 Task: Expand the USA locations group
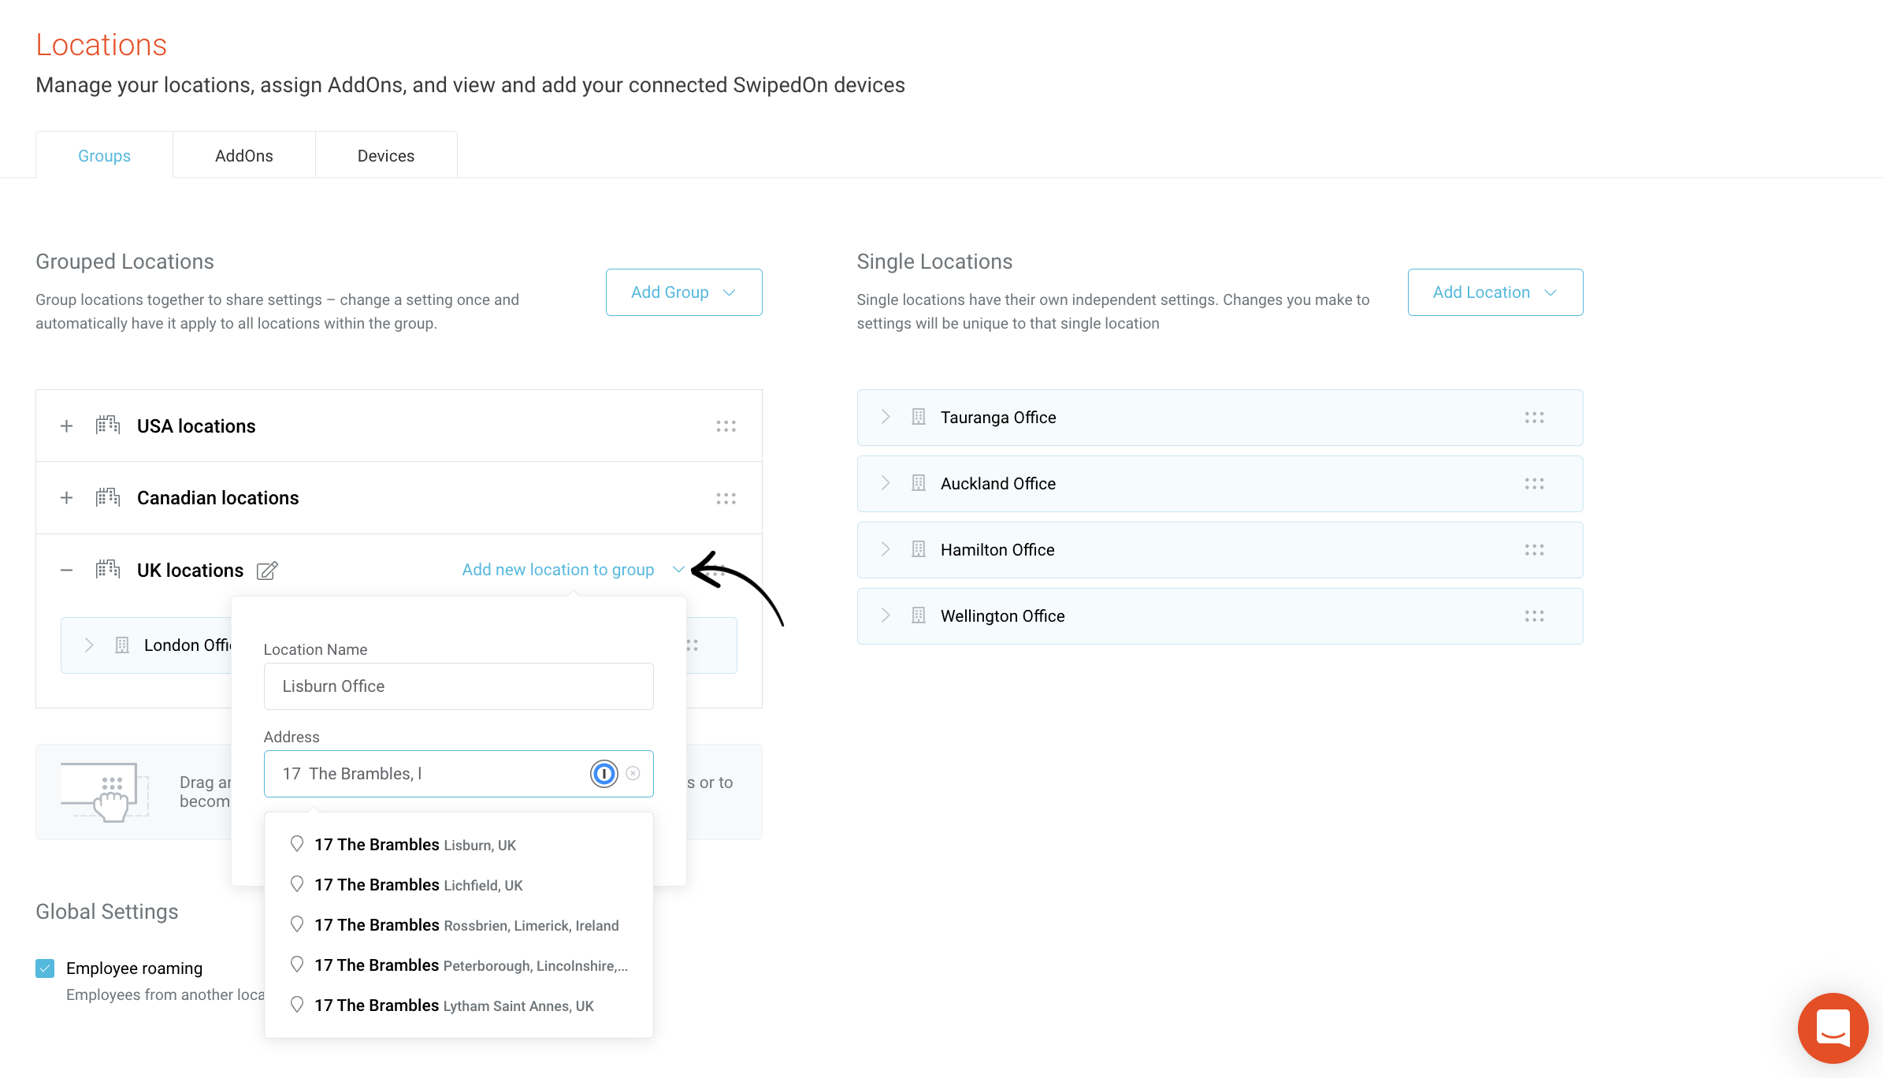[67, 426]
